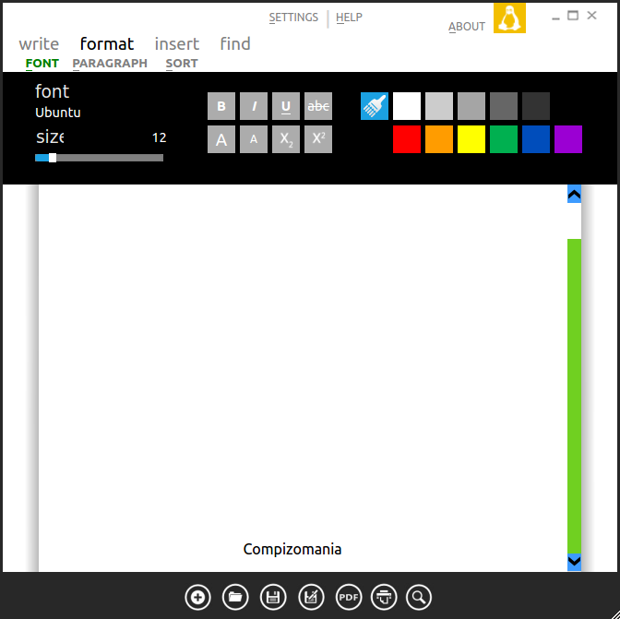The width and height of the screenshot is (620, 619).
Task: Click the paintbrush color icon
Action: pyautogui.click(x=375, y=106)
